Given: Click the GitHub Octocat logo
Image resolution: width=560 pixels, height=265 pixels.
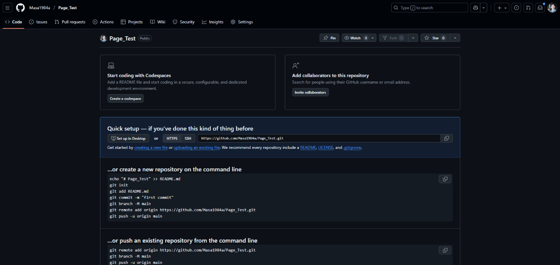Looking at the screenshot, I should click(x=20, y=8).
